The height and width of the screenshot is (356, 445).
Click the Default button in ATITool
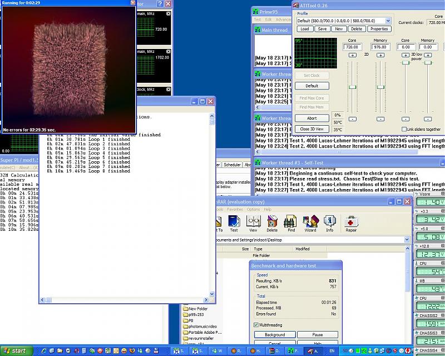pos(312,86)
